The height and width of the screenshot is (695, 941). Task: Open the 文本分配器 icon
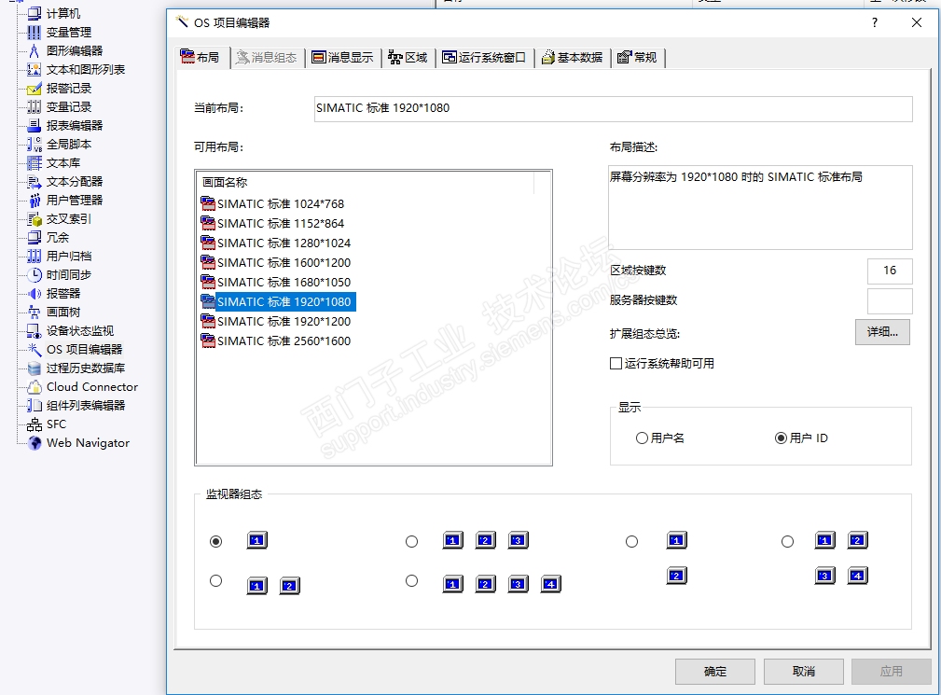35,181
